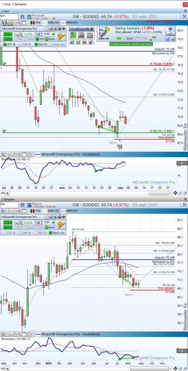The height and width of the screenshot is (371, 188).
Task: Click the bell alert icon in the weekly Divergences panel
Action: tap(61, 225)
